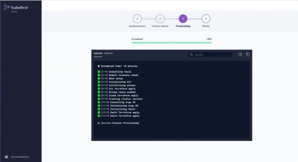
Task: Click the kubefirst version number text
Action: pyautogui.click(x=14, y=12)
